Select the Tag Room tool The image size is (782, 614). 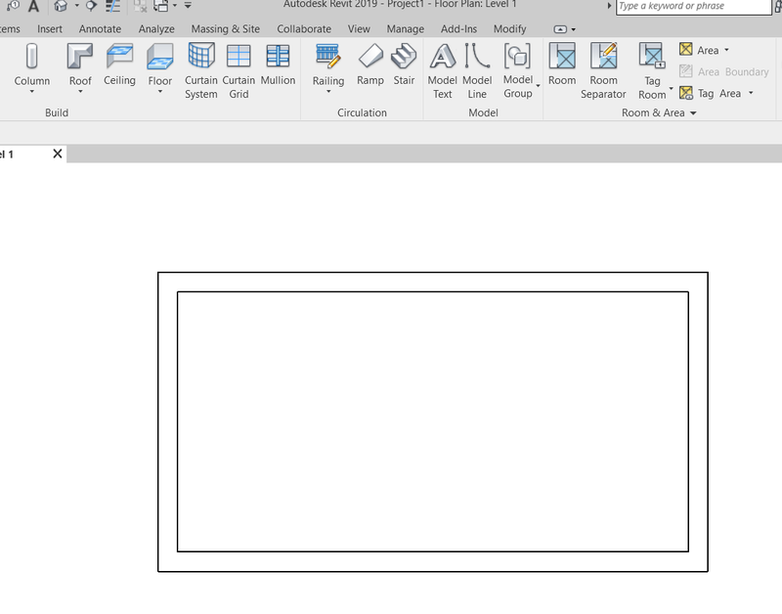click(x=651, y=68)
